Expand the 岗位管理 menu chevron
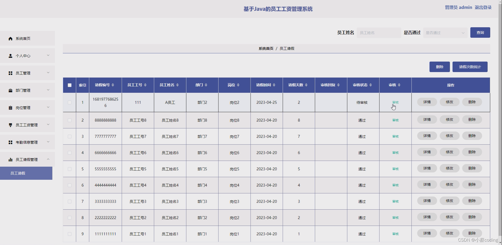 [x=48, y=107]
